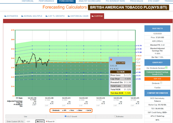
Task: Click the Enter Custom GR percent field
Action: tap(31, 121)
